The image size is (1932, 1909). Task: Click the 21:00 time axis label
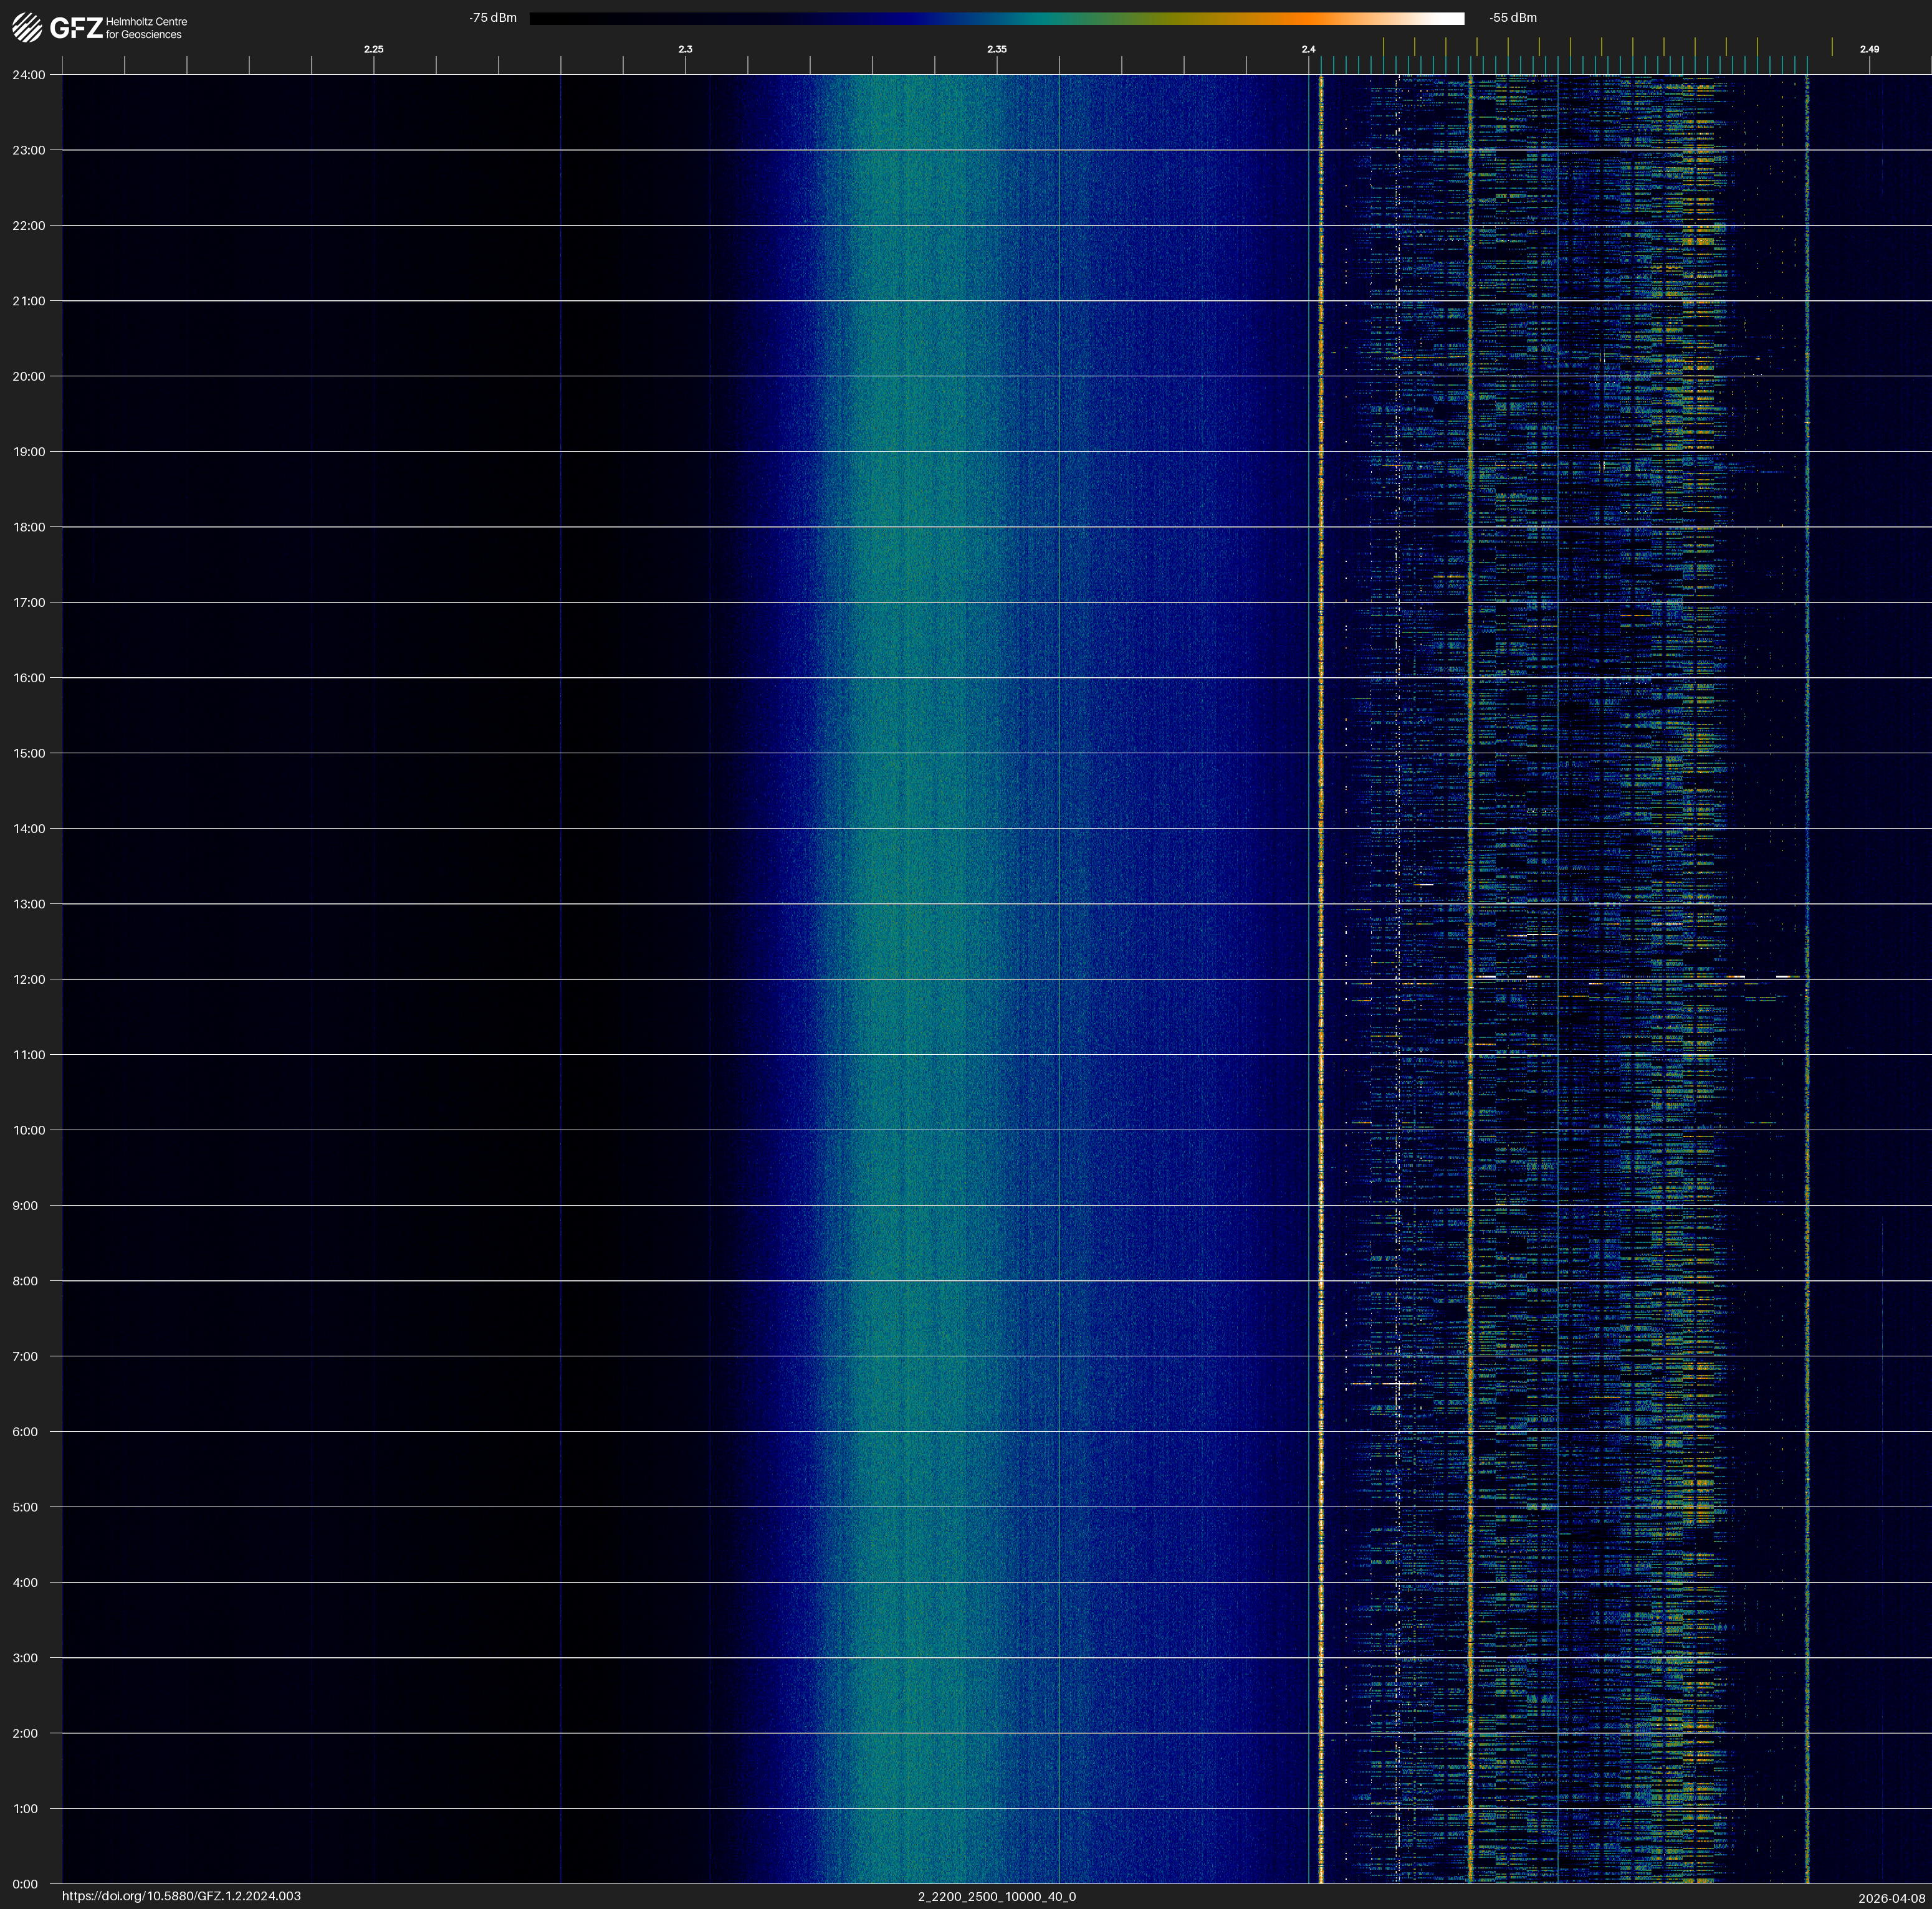[x=29, y=301]
